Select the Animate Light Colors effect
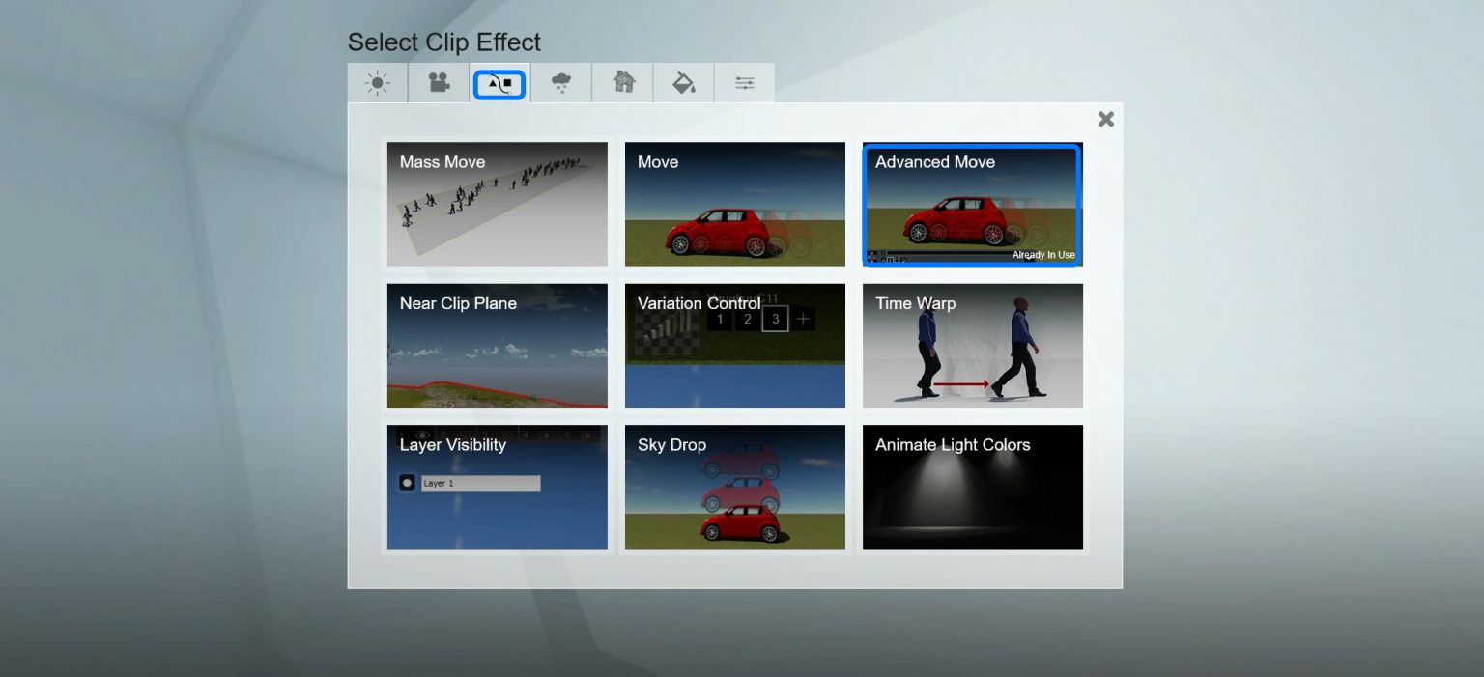Image resolution: width=1484 pixels, height=677 pixels. pos(972,487)
